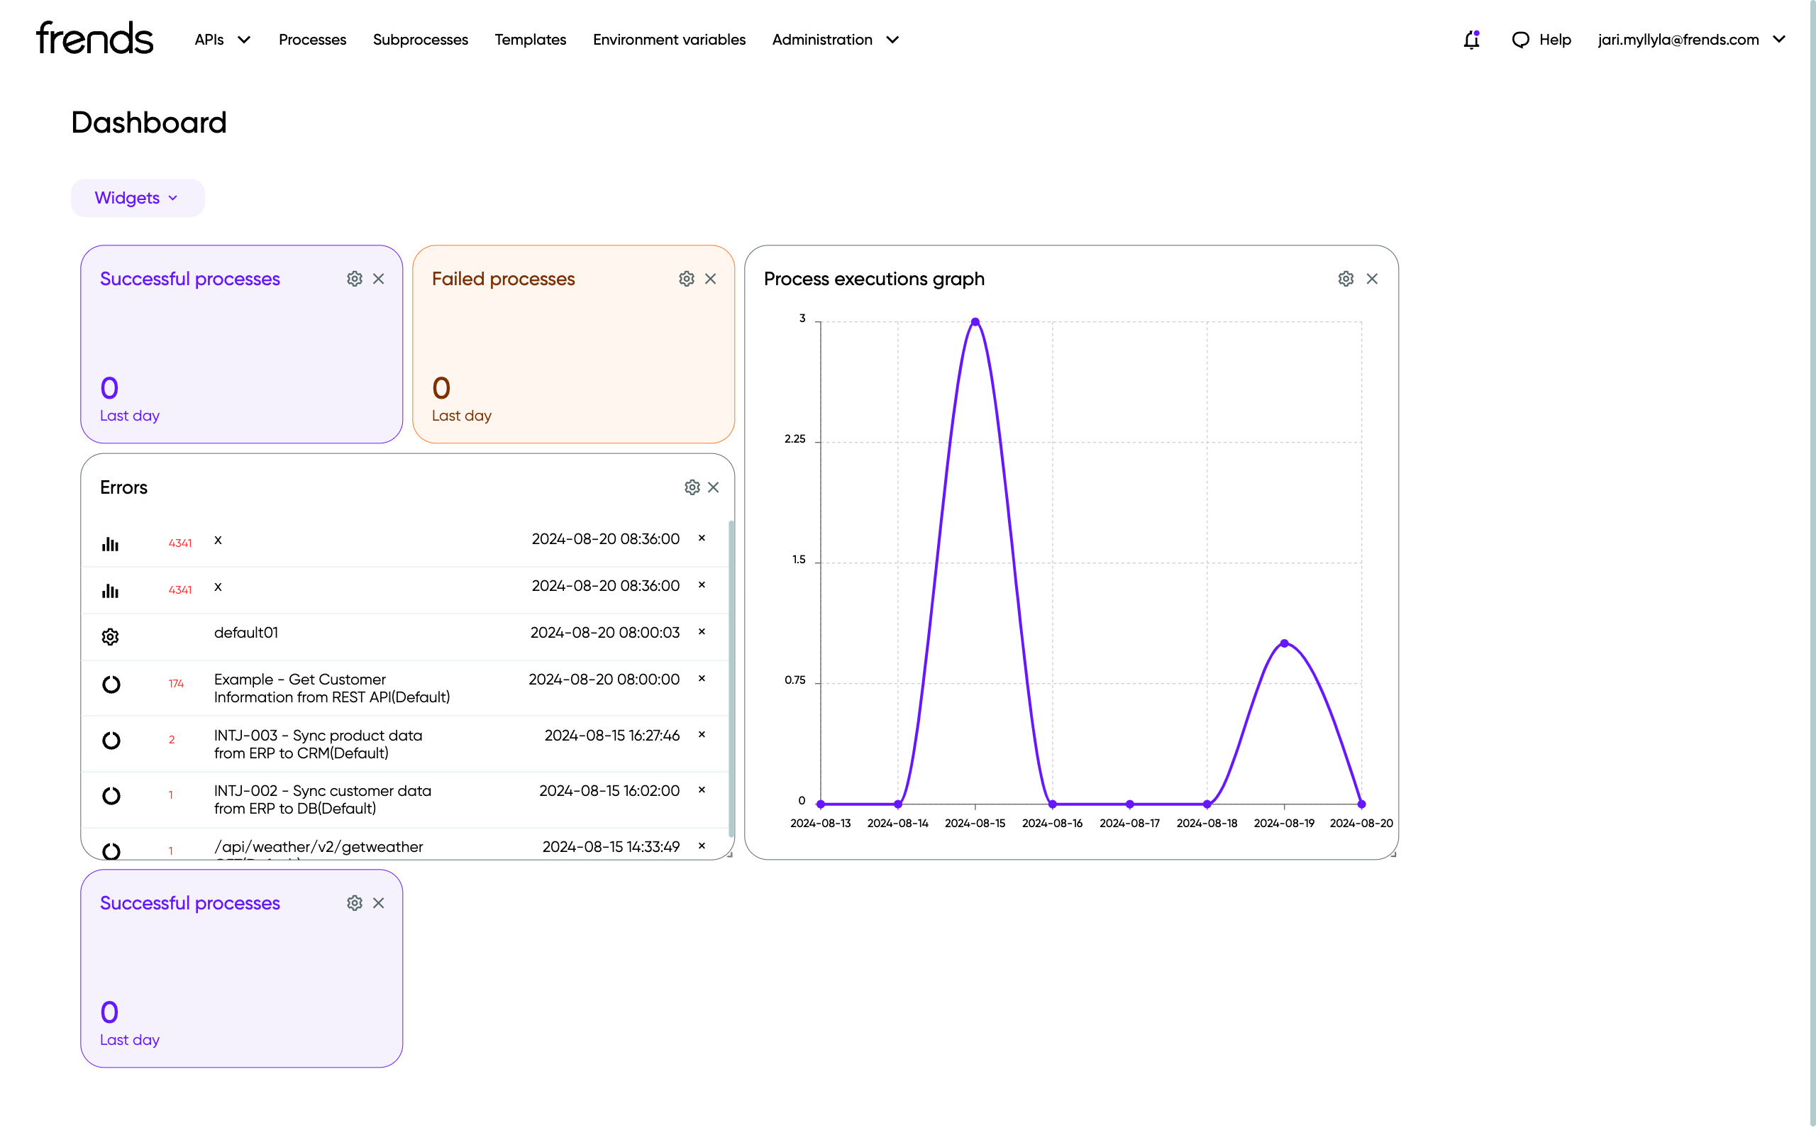Dismiss the default01 error entry
This screenshot has width=1816, height=1135.
click(x=702, y=631)
